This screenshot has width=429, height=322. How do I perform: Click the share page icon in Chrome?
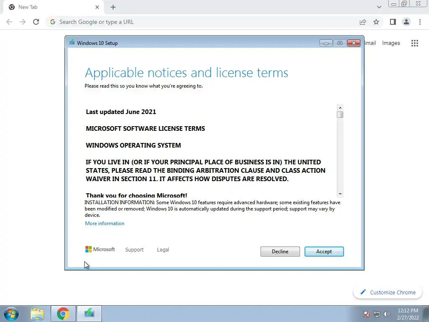pos(363,22)
